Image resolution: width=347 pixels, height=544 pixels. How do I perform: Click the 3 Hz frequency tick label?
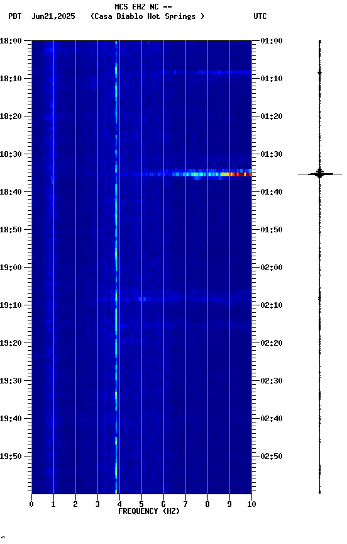97,504
